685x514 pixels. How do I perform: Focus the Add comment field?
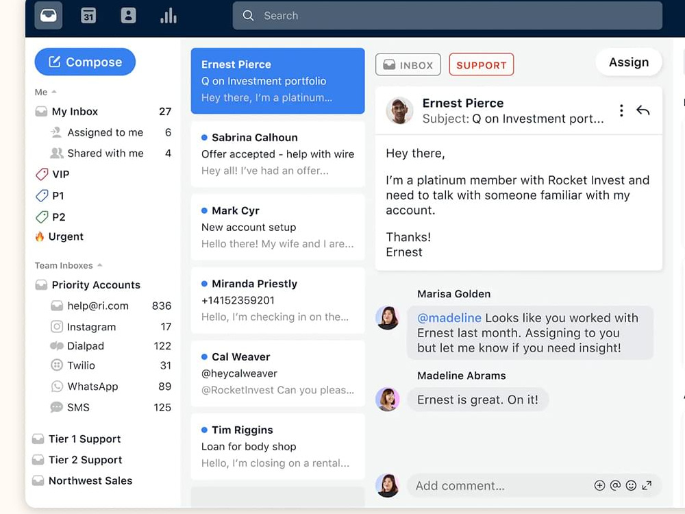tap(534, 486)
